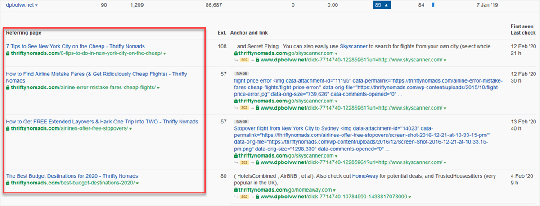Click the 'Last check' header label
The height and width of the screenshot is (206, 540).
pyautogui.click(x=522, y=33)
